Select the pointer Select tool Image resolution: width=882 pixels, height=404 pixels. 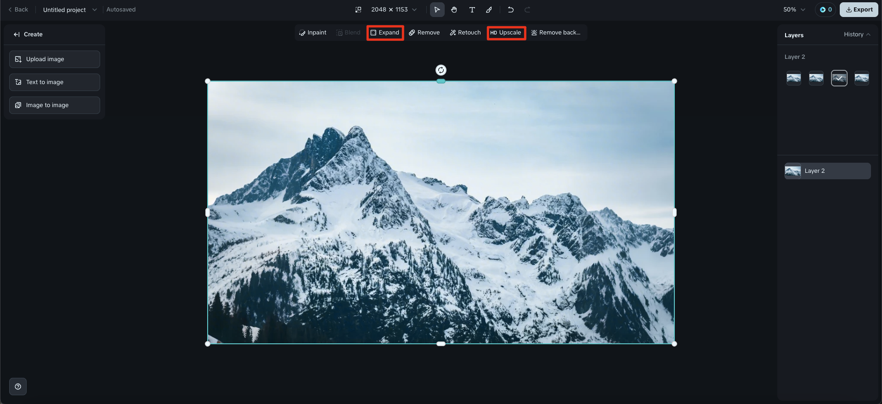coord(437,10)
